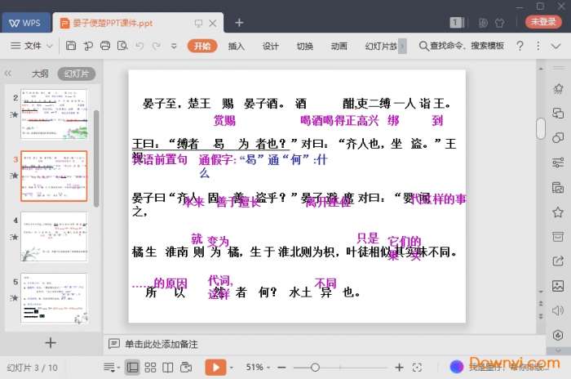Open the 插入 ribbon tab

coord(237,46)
